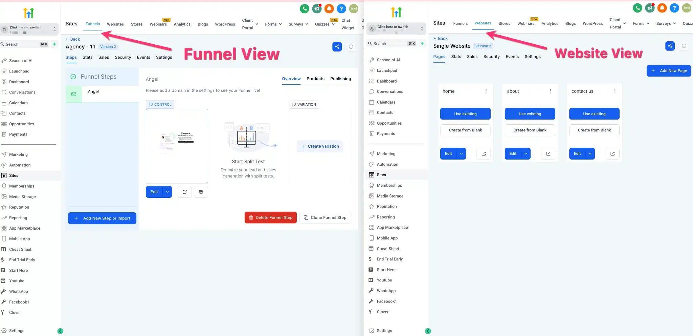This screenshot has width=693, height=336.
Task: Open three-dot menu on contact us card
Action: 615,91
